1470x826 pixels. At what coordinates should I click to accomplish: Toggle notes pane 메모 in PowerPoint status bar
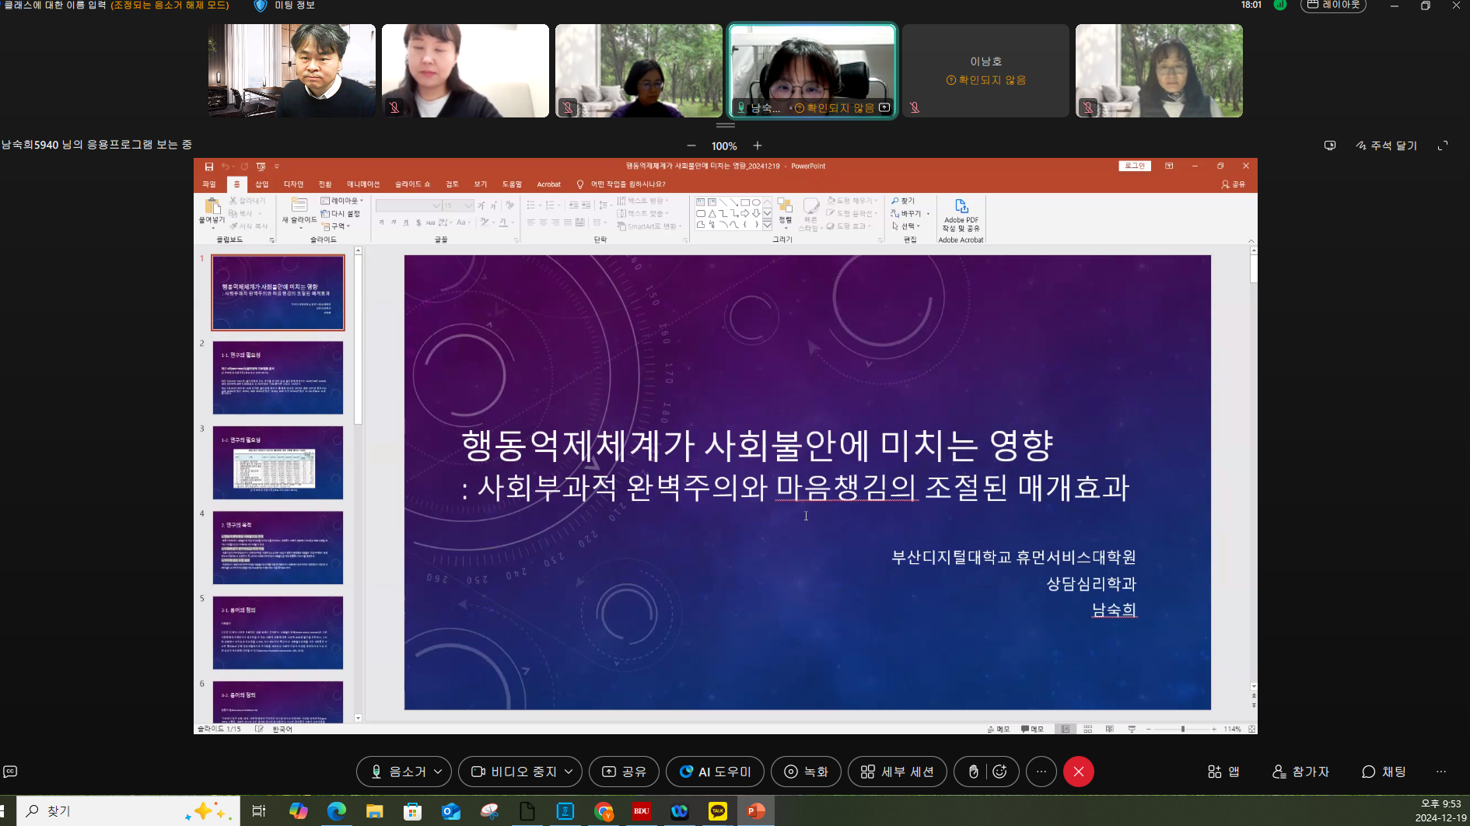pos(999,729)
